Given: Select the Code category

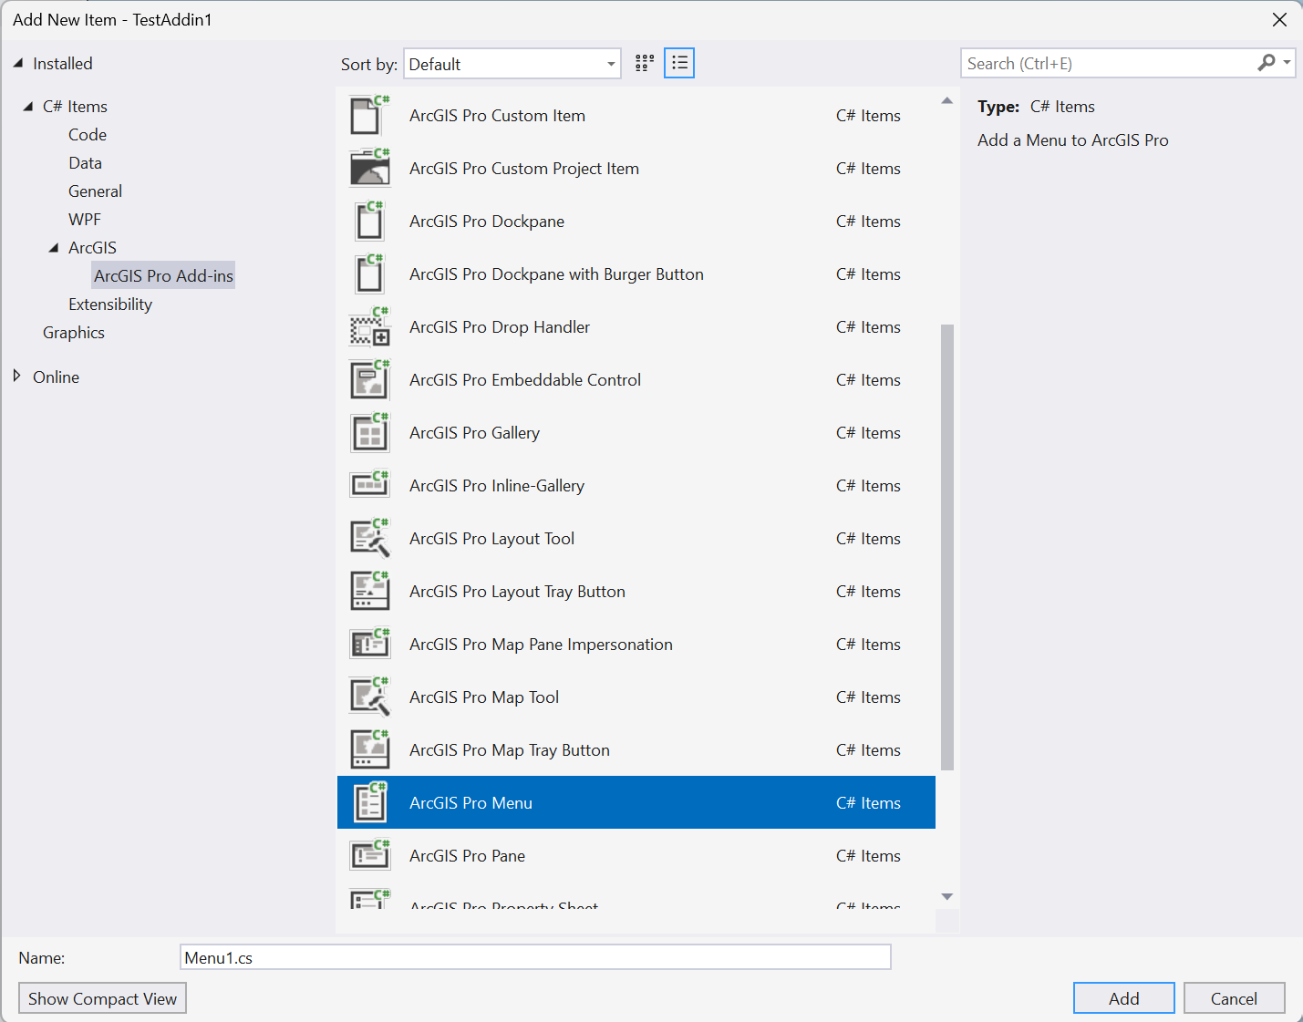Looking at the screenshot, I should 88,134.
